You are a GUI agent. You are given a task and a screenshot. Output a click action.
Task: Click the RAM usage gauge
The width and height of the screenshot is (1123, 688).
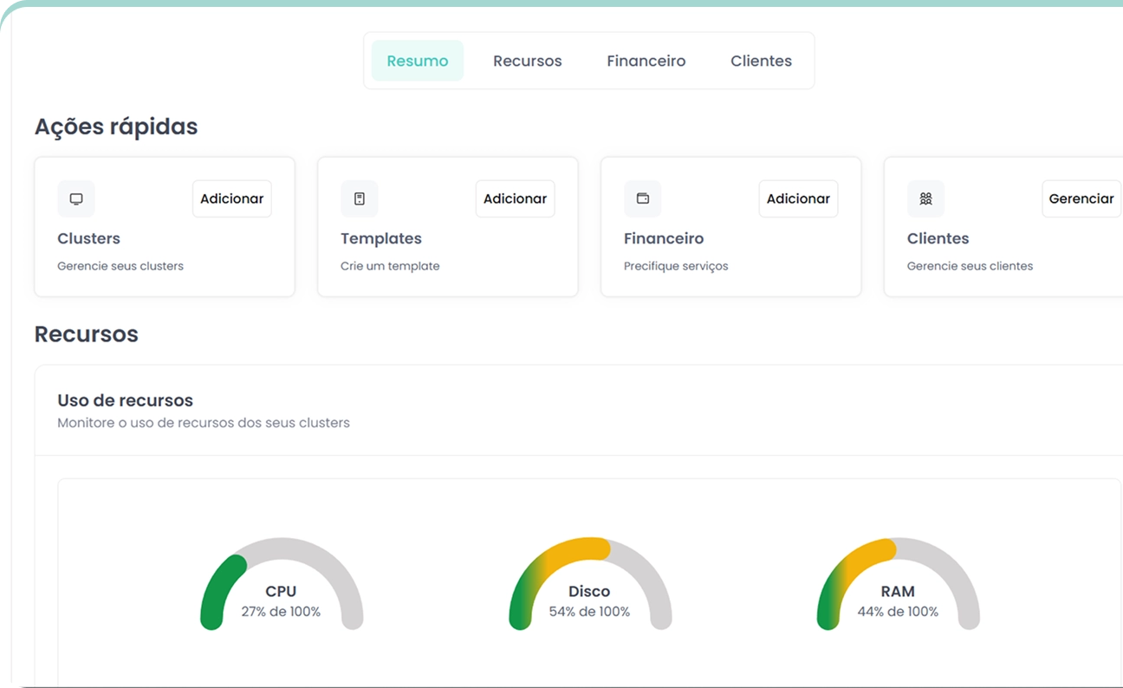pyautogui.click(x=898, y=583)
